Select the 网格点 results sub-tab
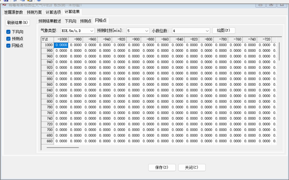289x180 pixels. [101, 21]
